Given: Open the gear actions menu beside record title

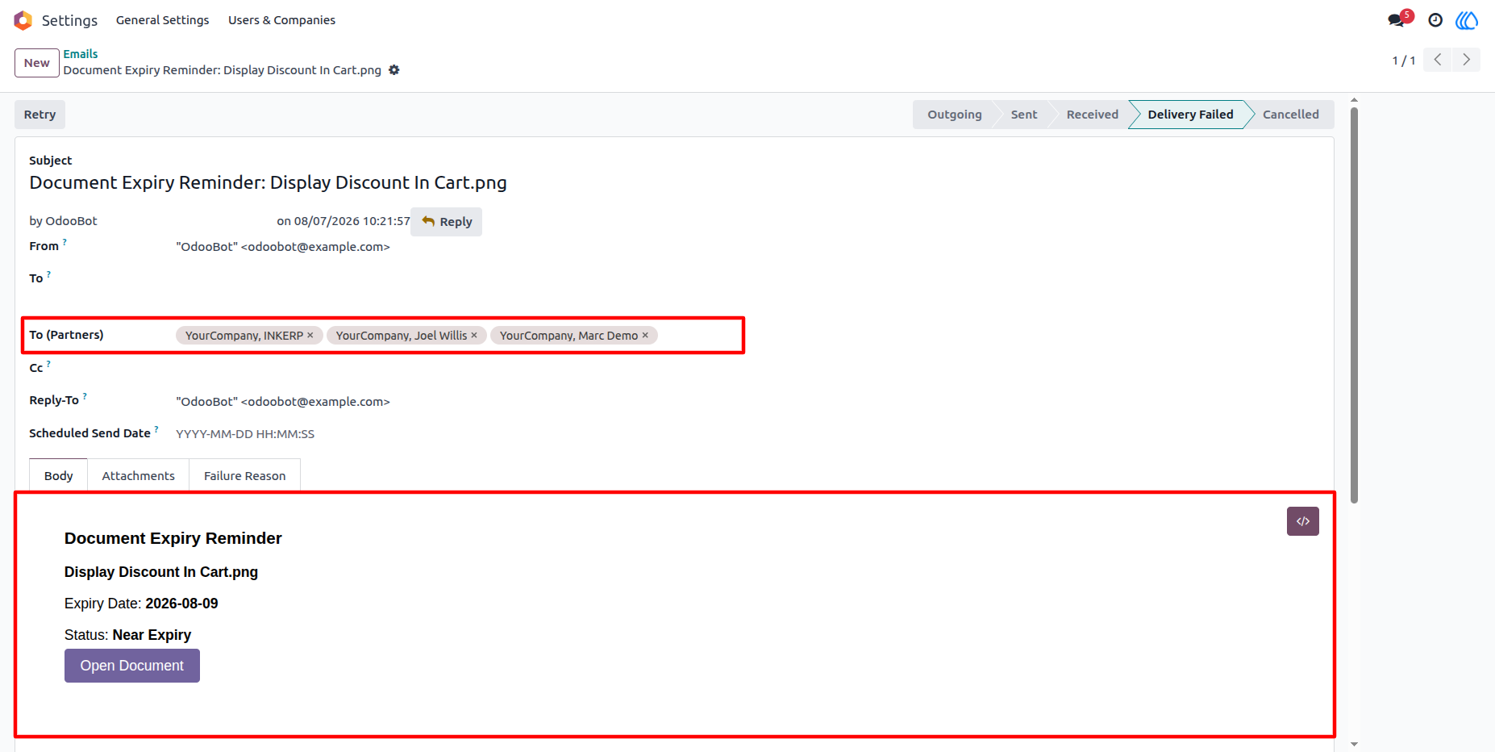Looking at the screenshot, I should coord(394,70).
